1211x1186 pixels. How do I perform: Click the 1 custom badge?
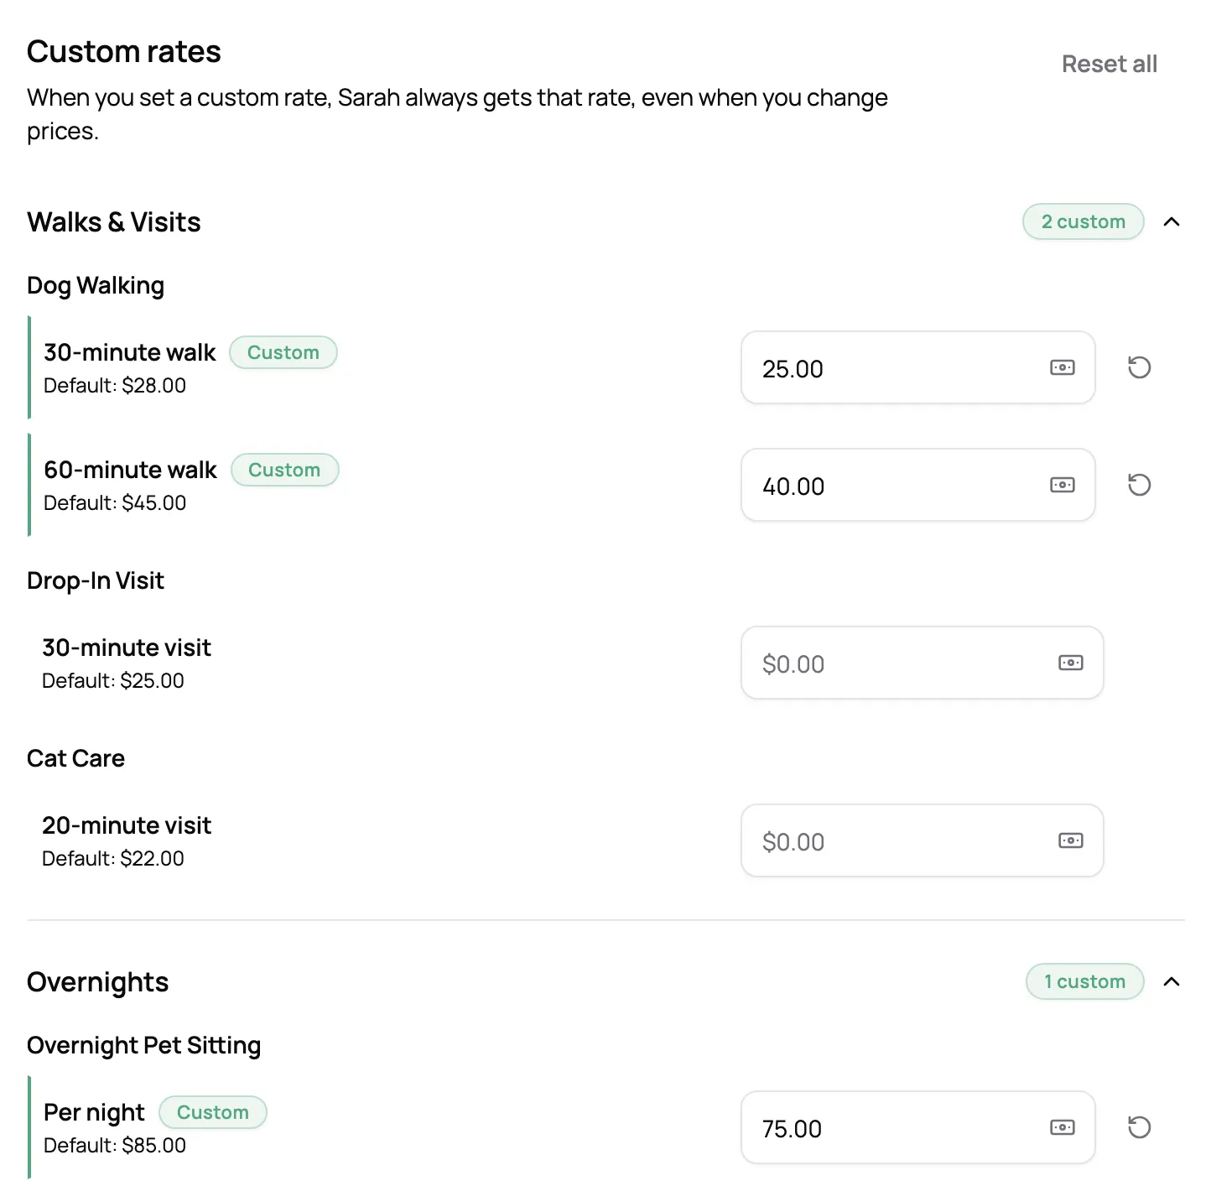[1085, 981]
